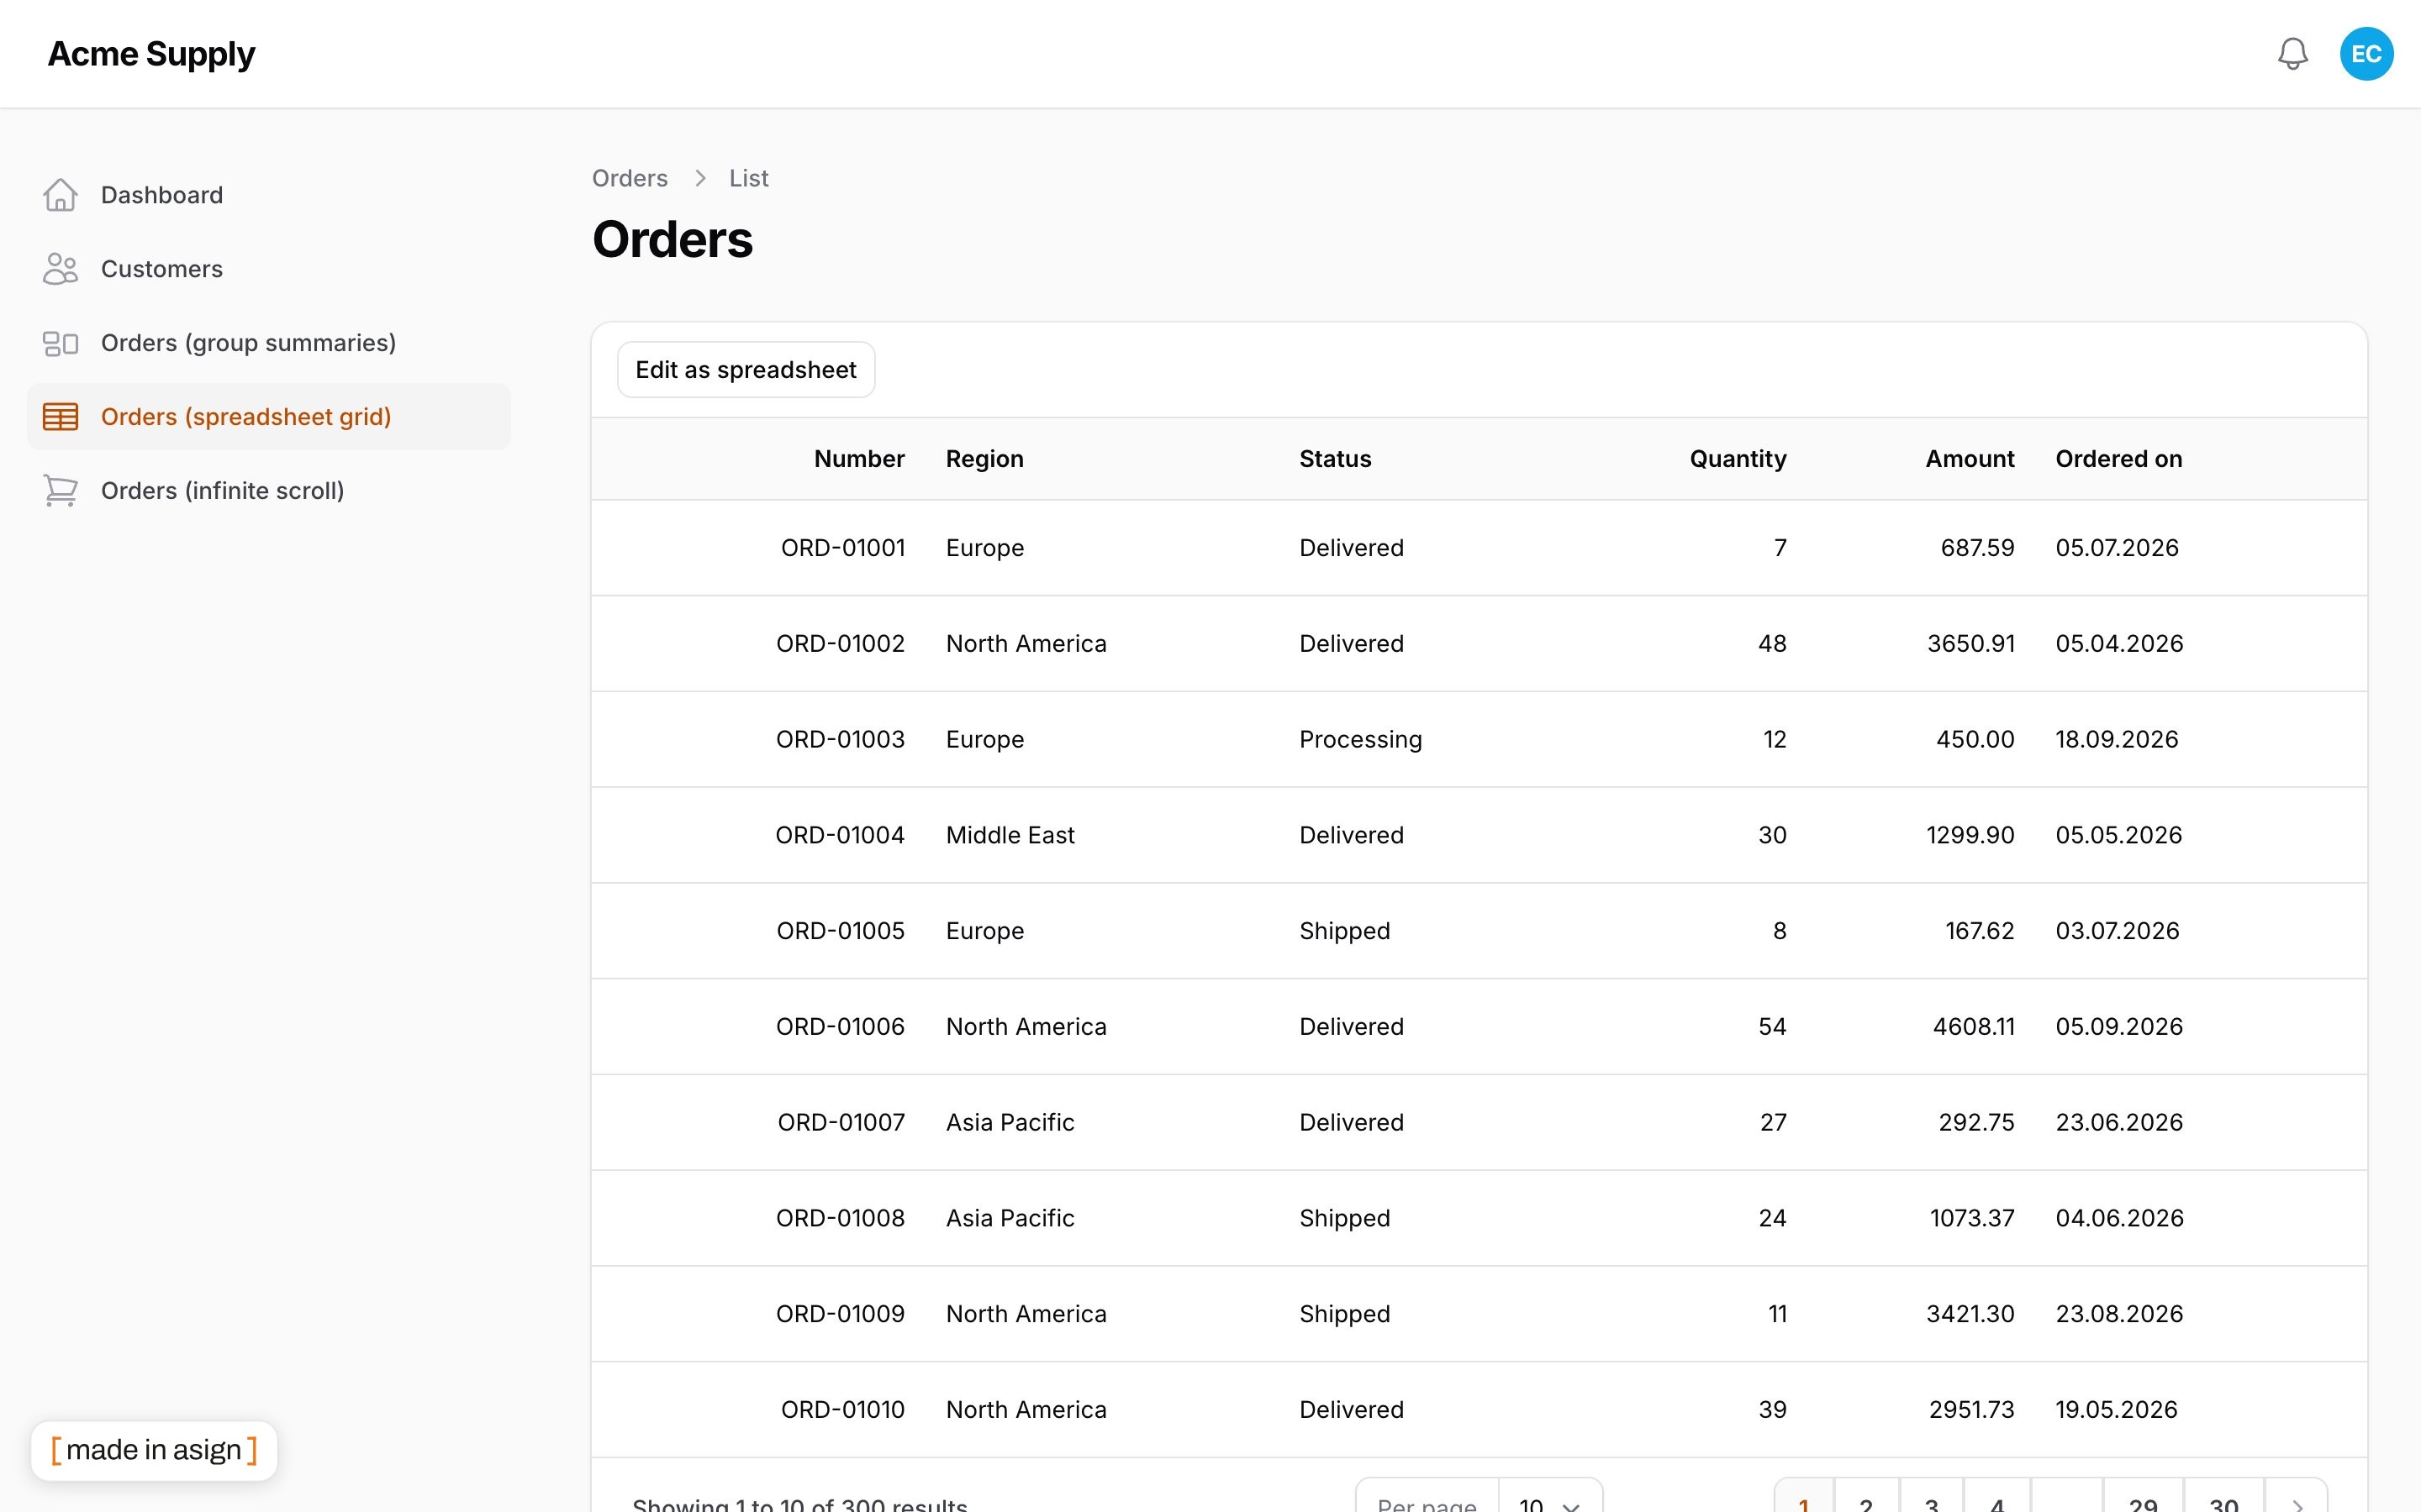
Task: Click Edit as spreadsheet button
Action: coord(746,370)
